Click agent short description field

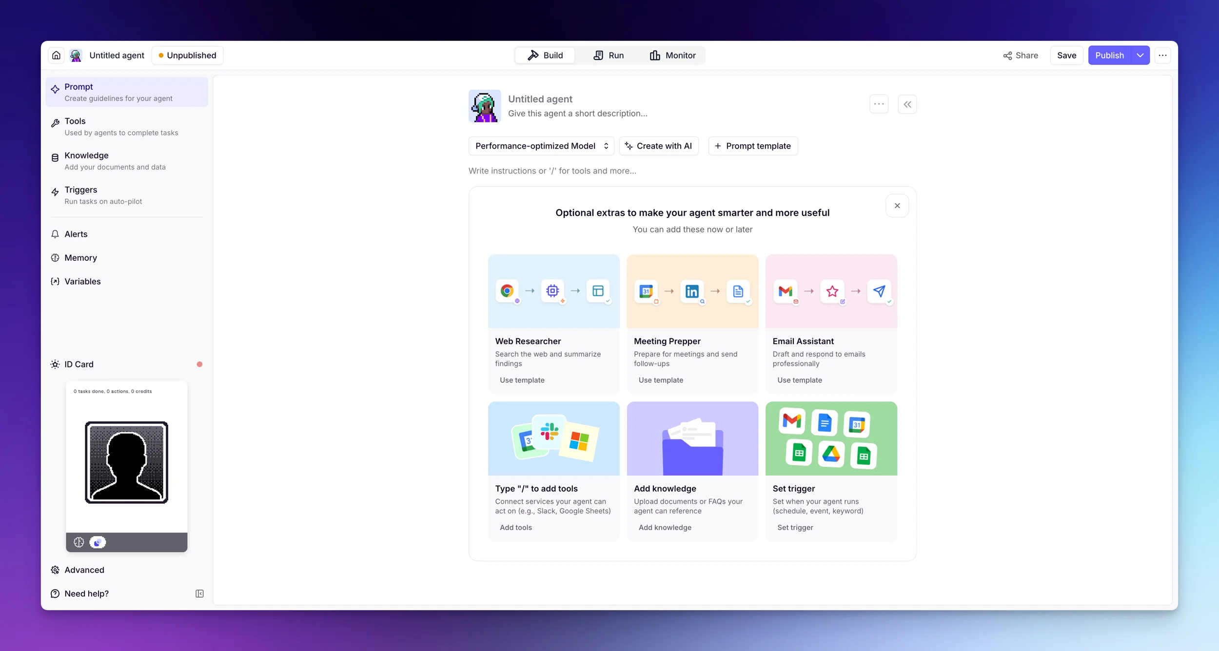(x=578, y=114)
